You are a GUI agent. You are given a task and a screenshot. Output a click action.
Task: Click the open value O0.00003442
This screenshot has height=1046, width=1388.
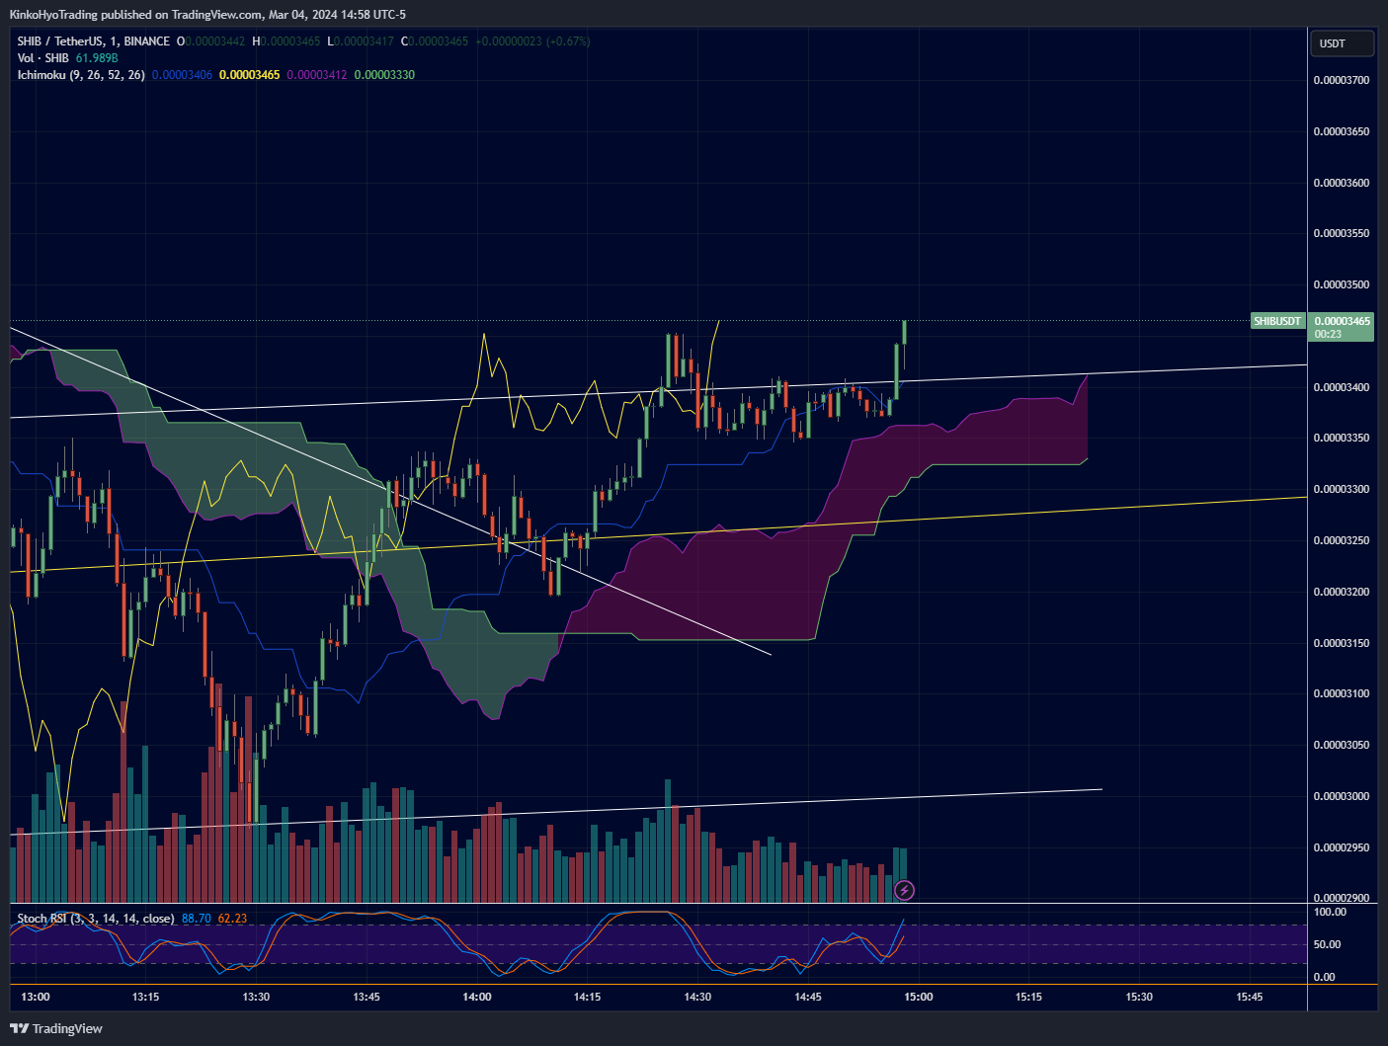[210, 41]
